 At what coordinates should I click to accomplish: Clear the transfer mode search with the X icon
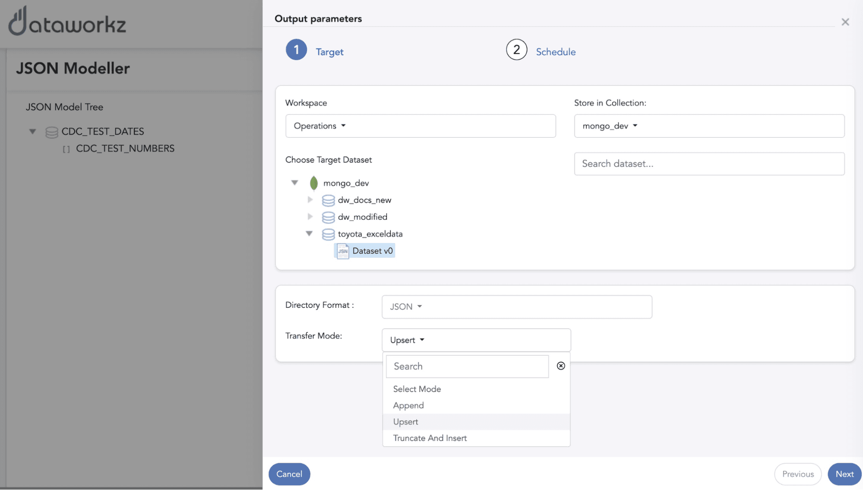561,366
